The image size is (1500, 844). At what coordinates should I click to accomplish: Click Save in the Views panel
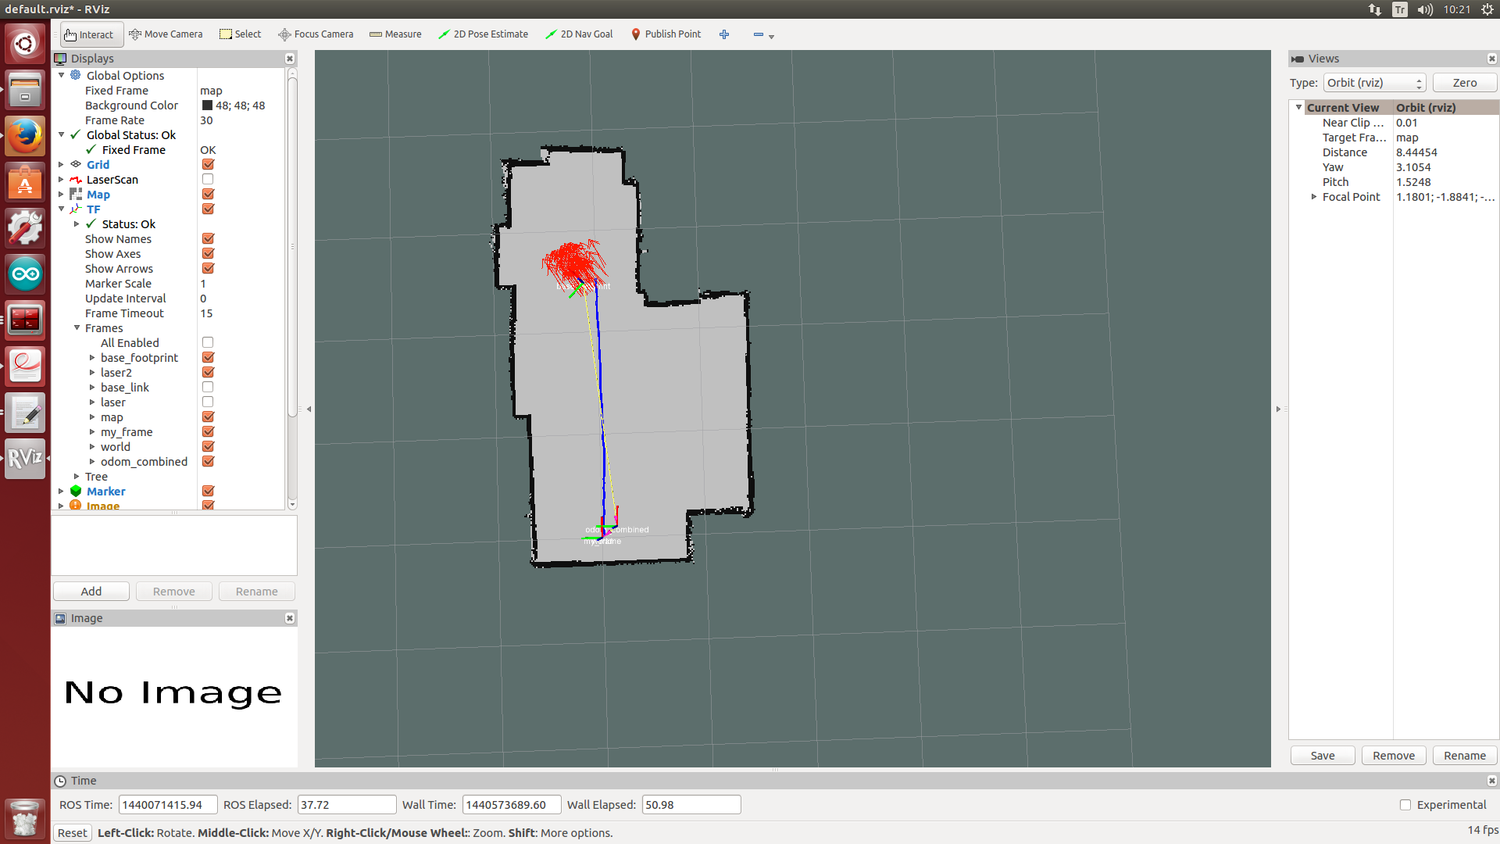point(1323,756)
